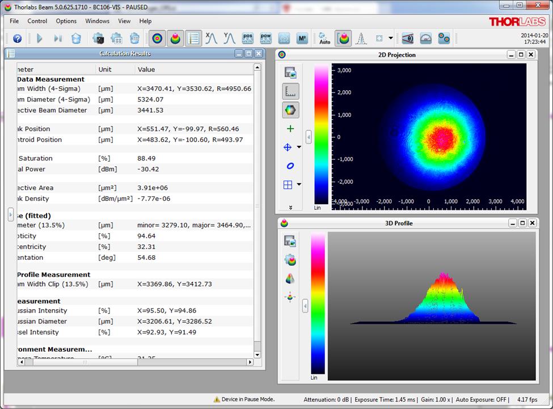Open the blue crosshair dropdown arrow

pos(299,147)
